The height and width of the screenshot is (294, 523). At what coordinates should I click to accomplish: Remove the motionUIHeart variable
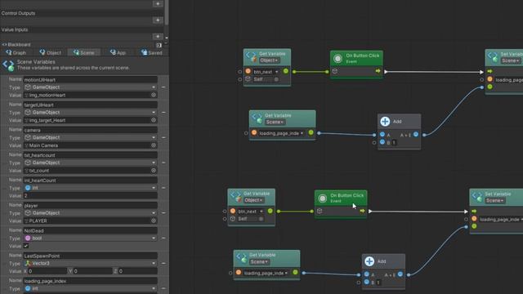click(163, 87)
